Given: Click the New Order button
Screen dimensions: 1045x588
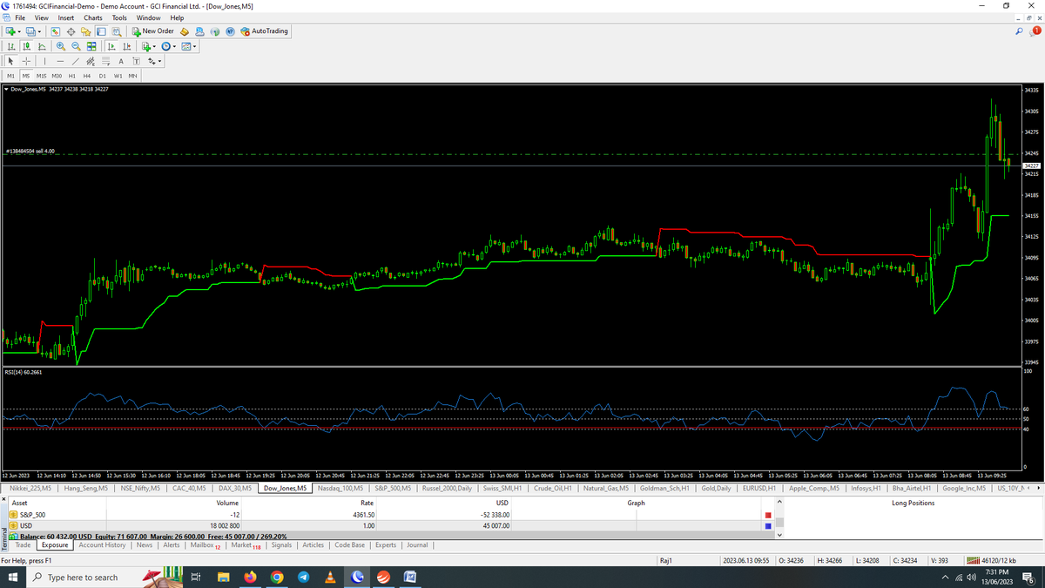Looking at the screenshot, I should [152, 31].
